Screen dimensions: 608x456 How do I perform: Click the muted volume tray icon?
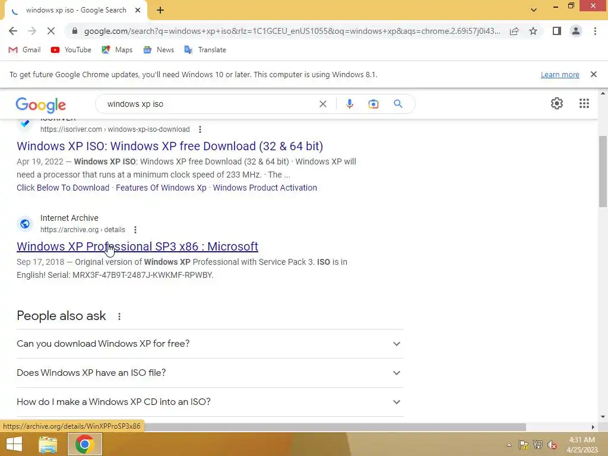pyautogui.click(x=552, y=445)
